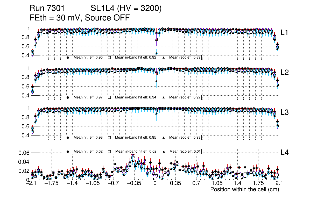
Task: Click the filled circle legend marker in L1 panel
Action: tap(68, 58)
